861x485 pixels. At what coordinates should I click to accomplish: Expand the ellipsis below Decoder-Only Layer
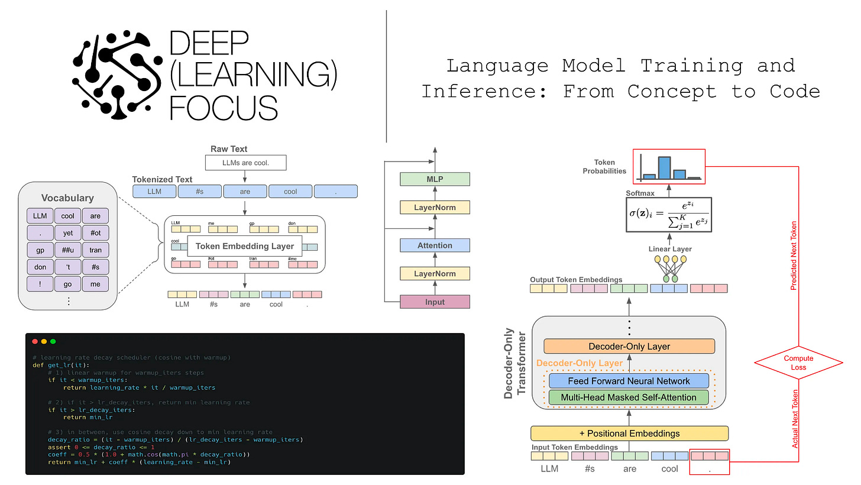pos(629,329)
